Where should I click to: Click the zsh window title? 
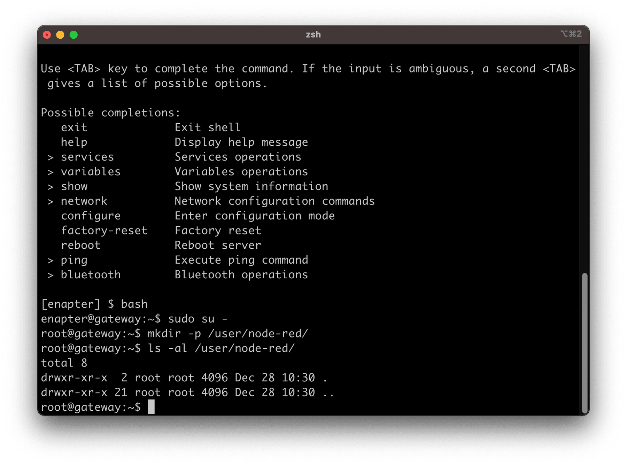[x=313, y=34]
